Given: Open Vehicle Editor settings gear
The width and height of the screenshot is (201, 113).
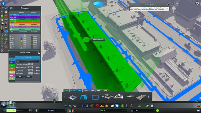Looking at the screenshot, I should click(x=39, y=53).
